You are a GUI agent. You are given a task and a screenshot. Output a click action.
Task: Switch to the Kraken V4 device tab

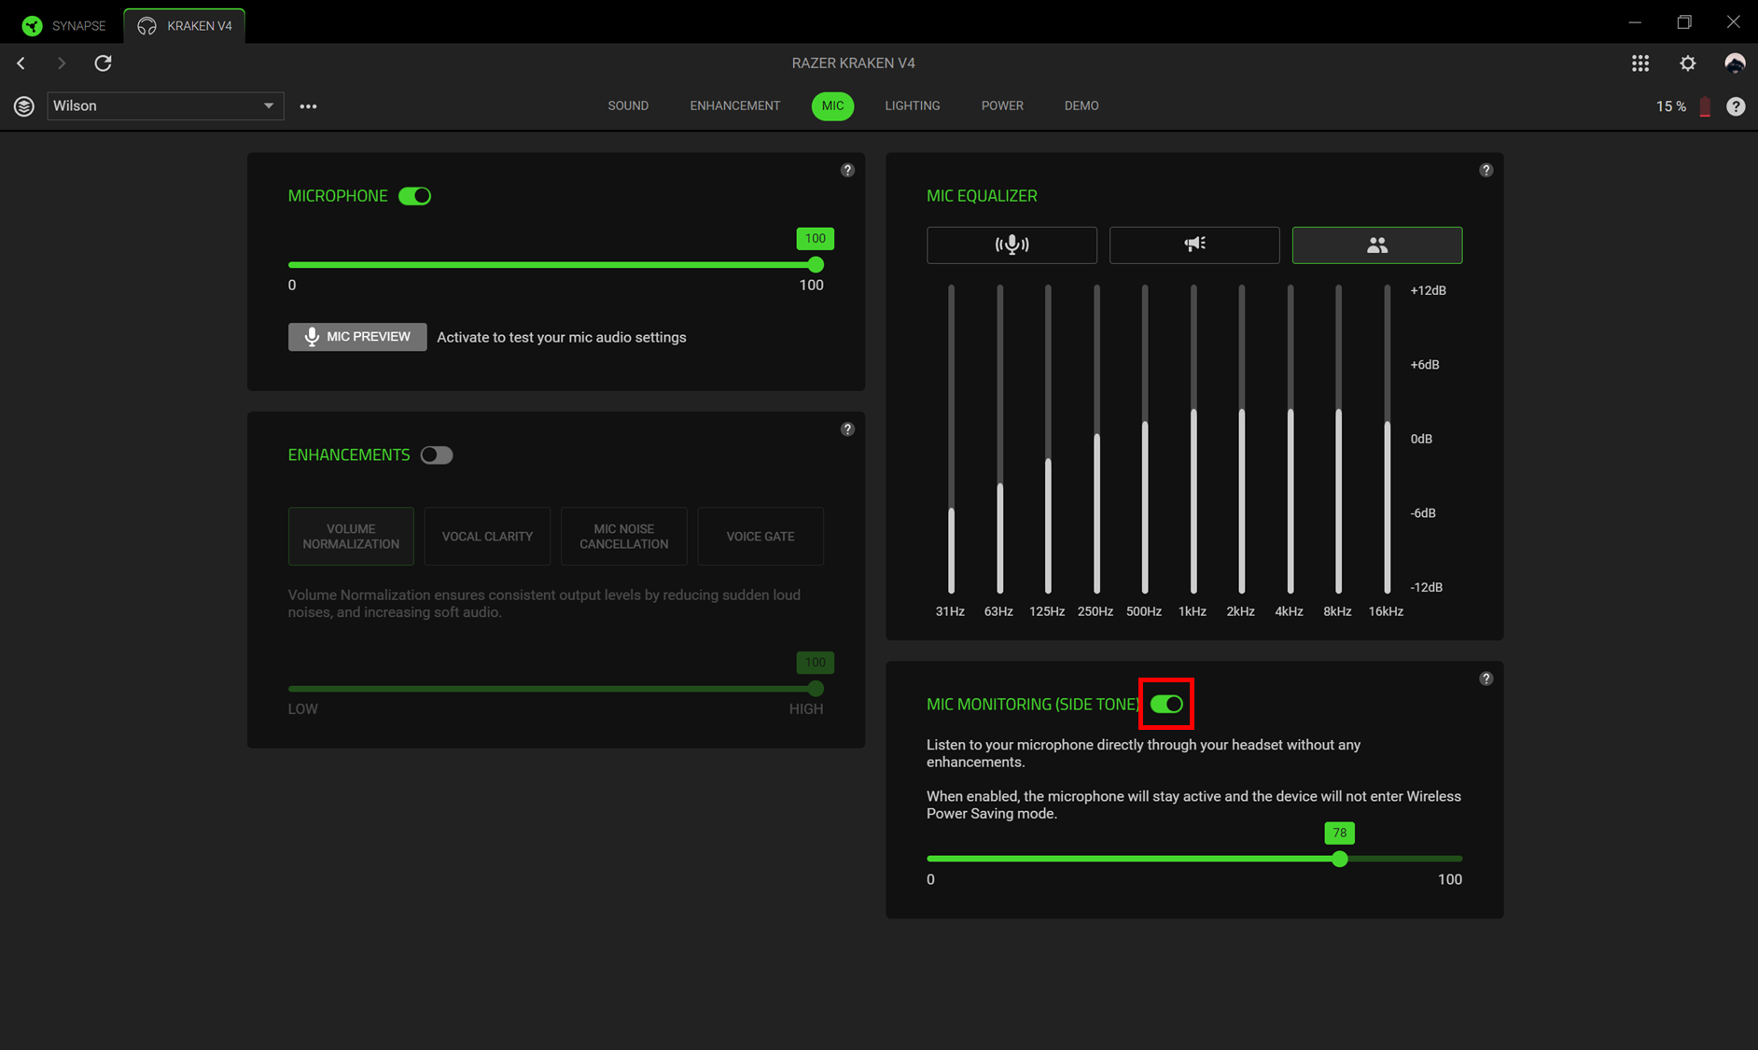(x=185, y=26)
